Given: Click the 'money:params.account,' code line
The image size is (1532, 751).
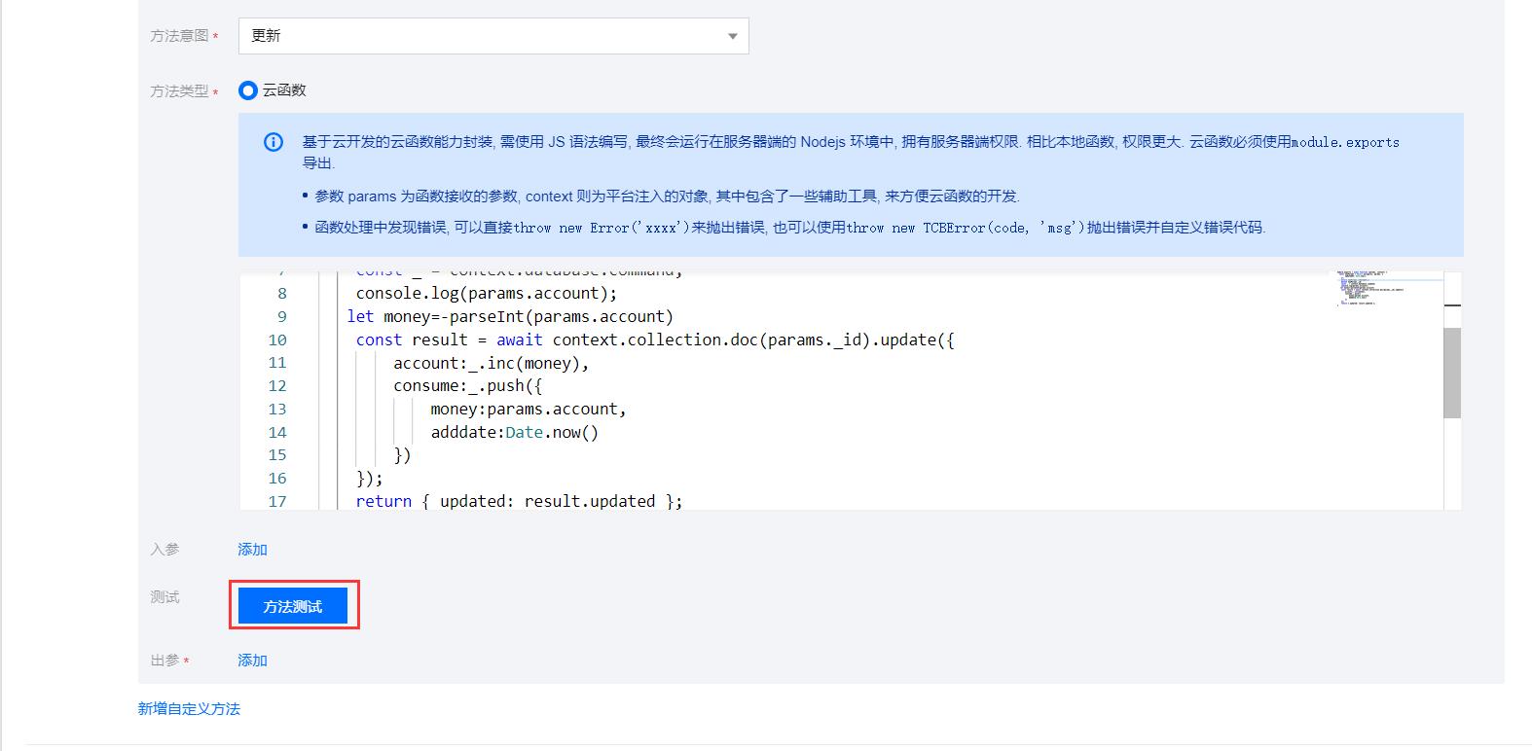Looking at the screenshot, I should pyautogui.click(x=529, y=409).
